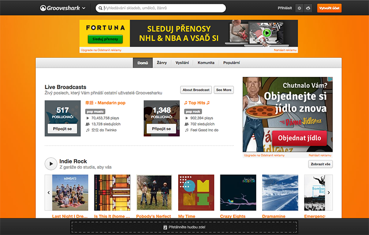Switch to the Domů tab
The image size is (369, 235).
pyautogui.click(x=143, y=63)
